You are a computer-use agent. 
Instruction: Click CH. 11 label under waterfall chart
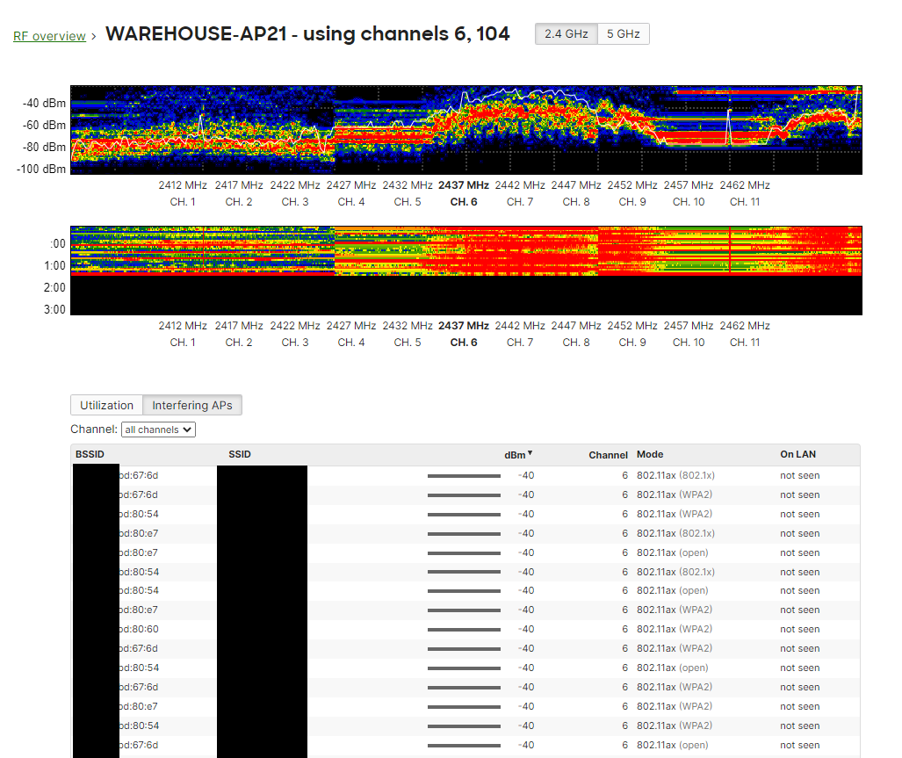pyautogui.click(x=745, y=343)
